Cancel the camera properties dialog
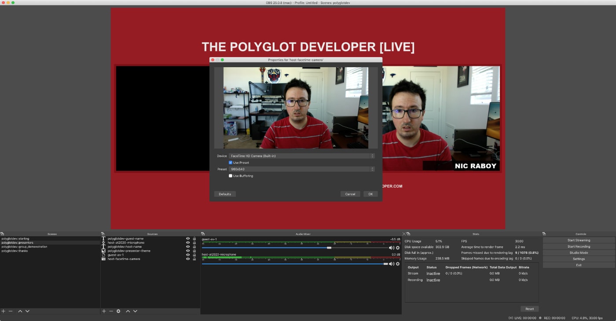The width and height of the screenshot is (616, 321). 350,194
